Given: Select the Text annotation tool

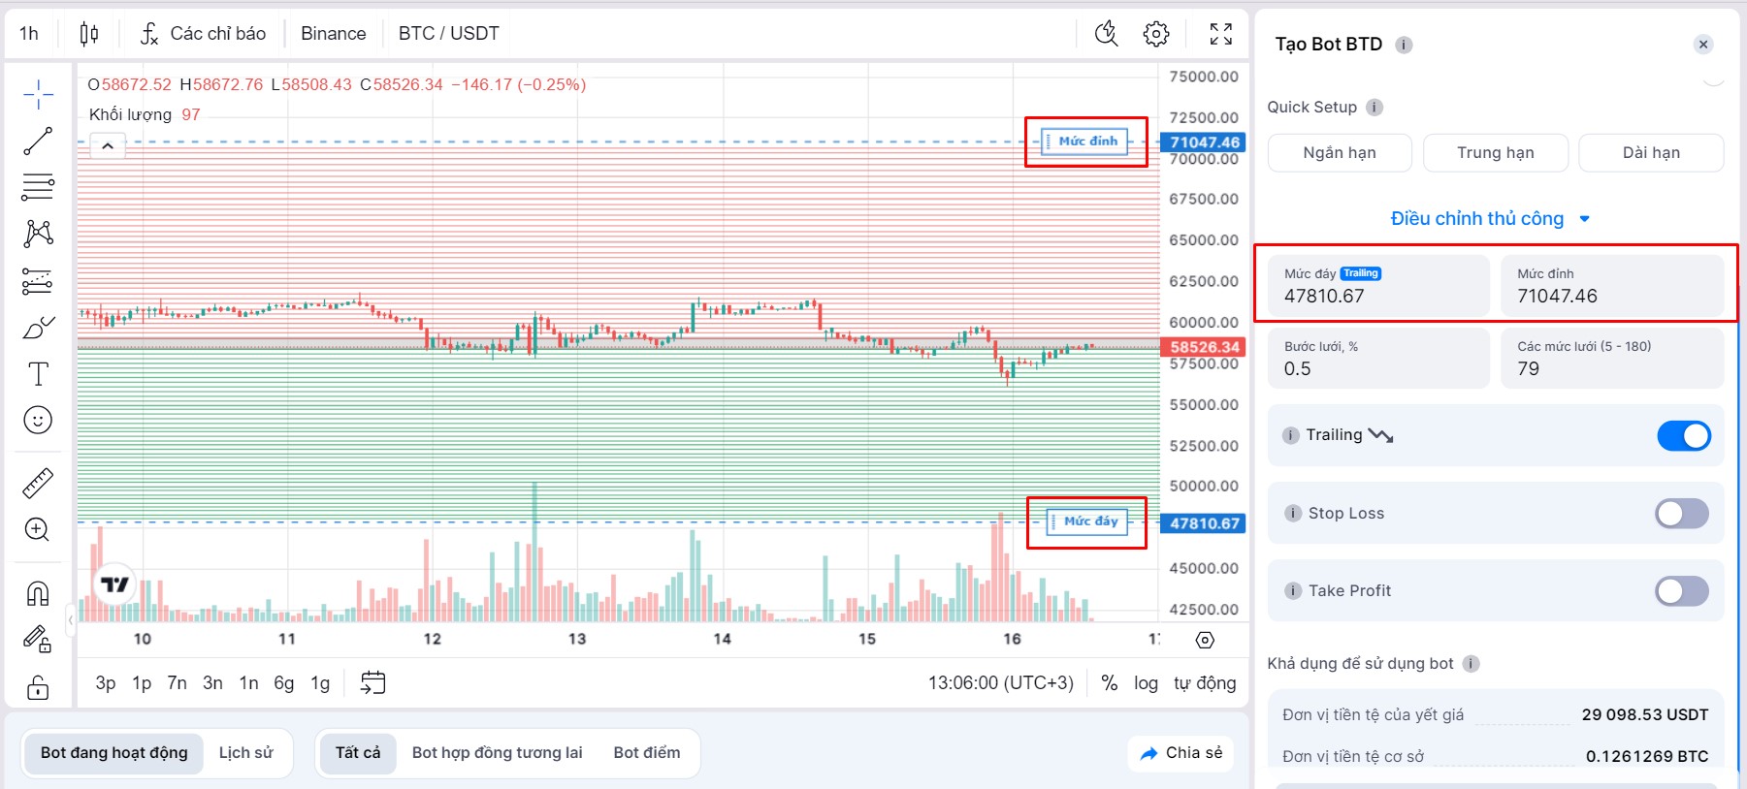Looking at the screenshot, I should pos(38,374).
